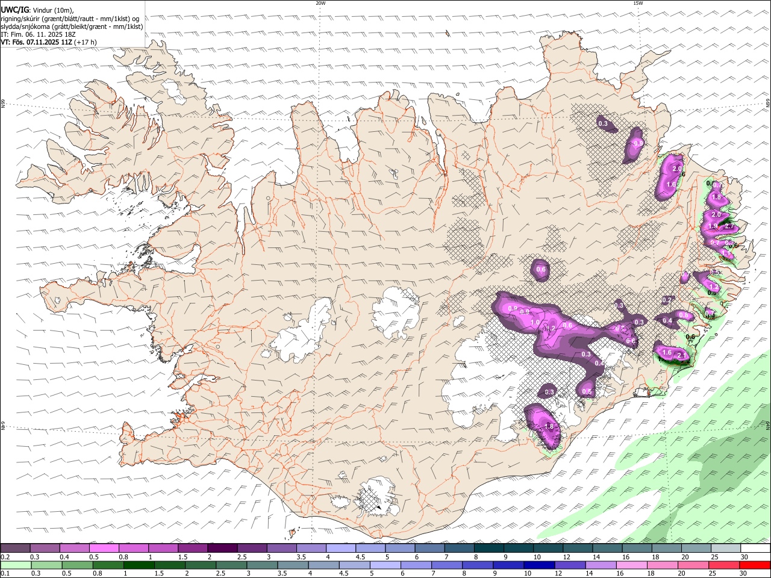Image resolution: width=771 pixels, height=578 pixels.
Task: Click the pink 18 swatch in lower legend
Action: pos(661,565)
